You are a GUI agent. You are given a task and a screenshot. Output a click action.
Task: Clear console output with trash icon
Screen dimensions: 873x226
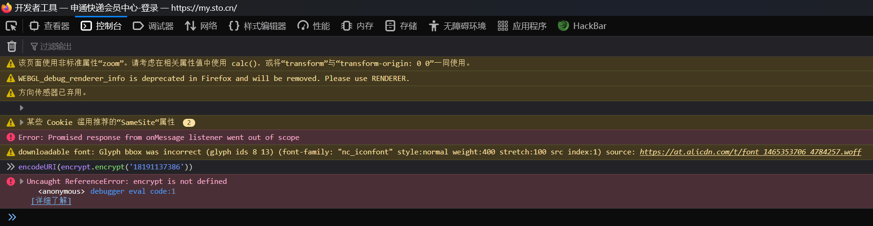(x=12, y=46)
